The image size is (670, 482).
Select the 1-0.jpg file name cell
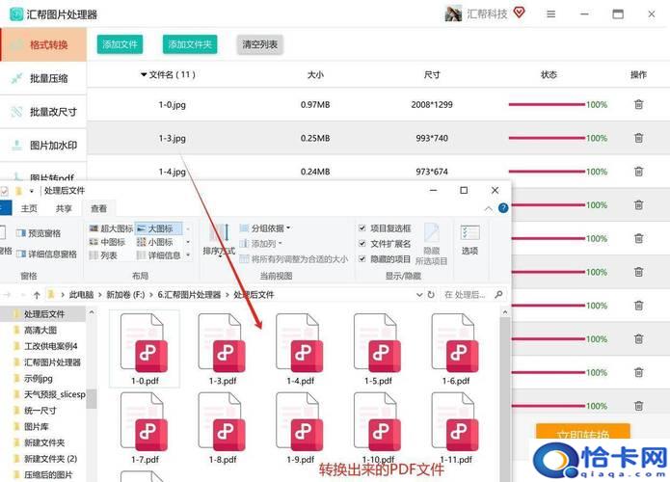click(x=173, y=105)
